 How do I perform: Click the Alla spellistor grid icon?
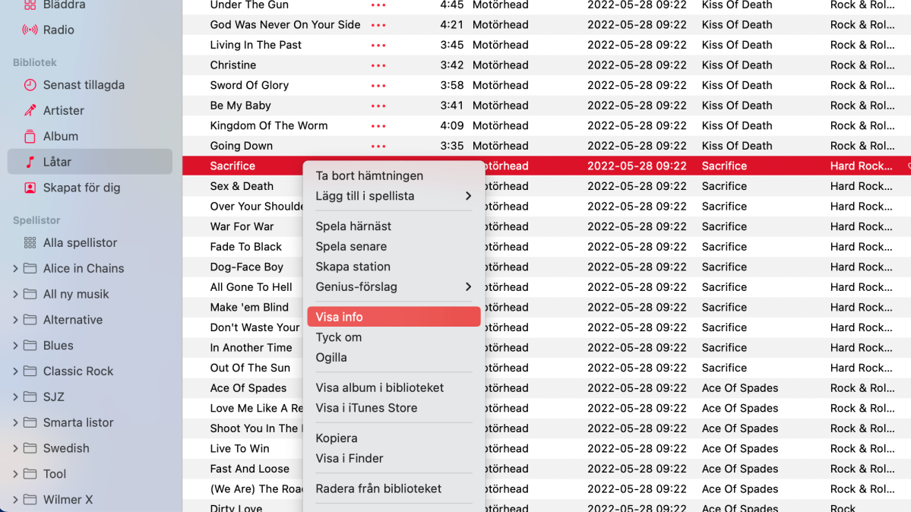click(x=30, y=242)
